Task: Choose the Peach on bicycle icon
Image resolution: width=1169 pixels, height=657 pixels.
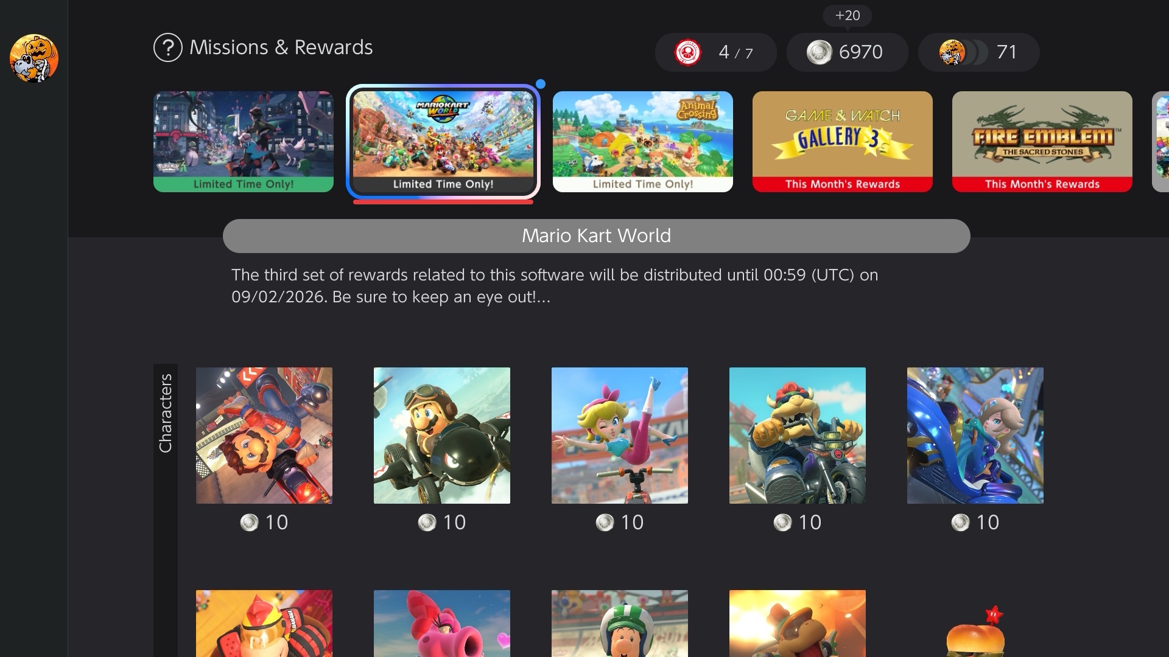Action: (x=620, y=436)
